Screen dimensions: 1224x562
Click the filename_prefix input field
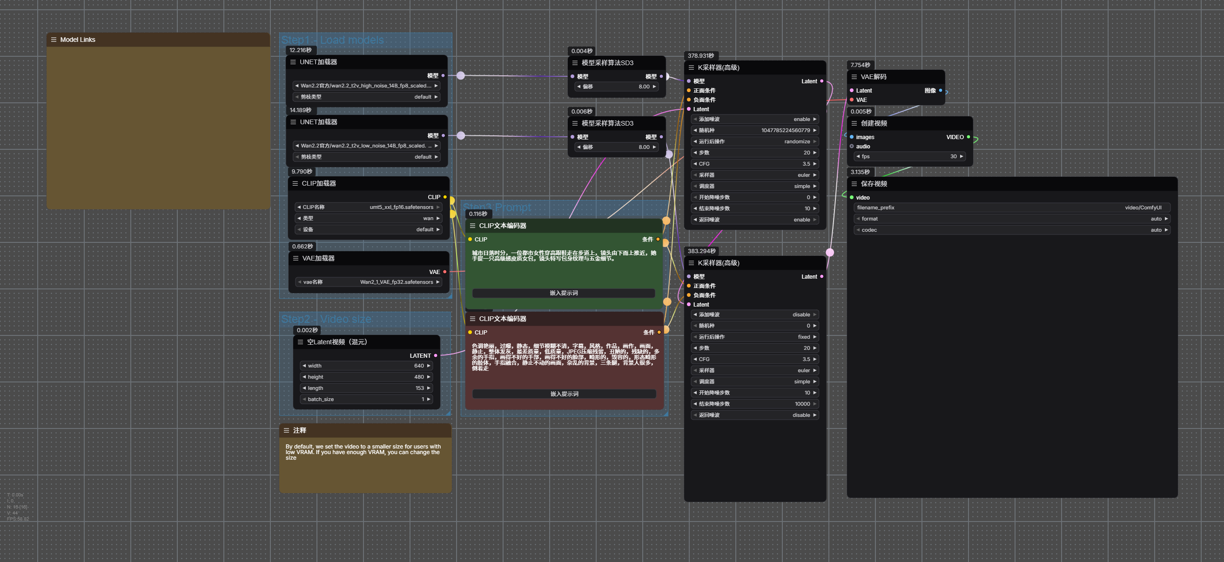1012,207
